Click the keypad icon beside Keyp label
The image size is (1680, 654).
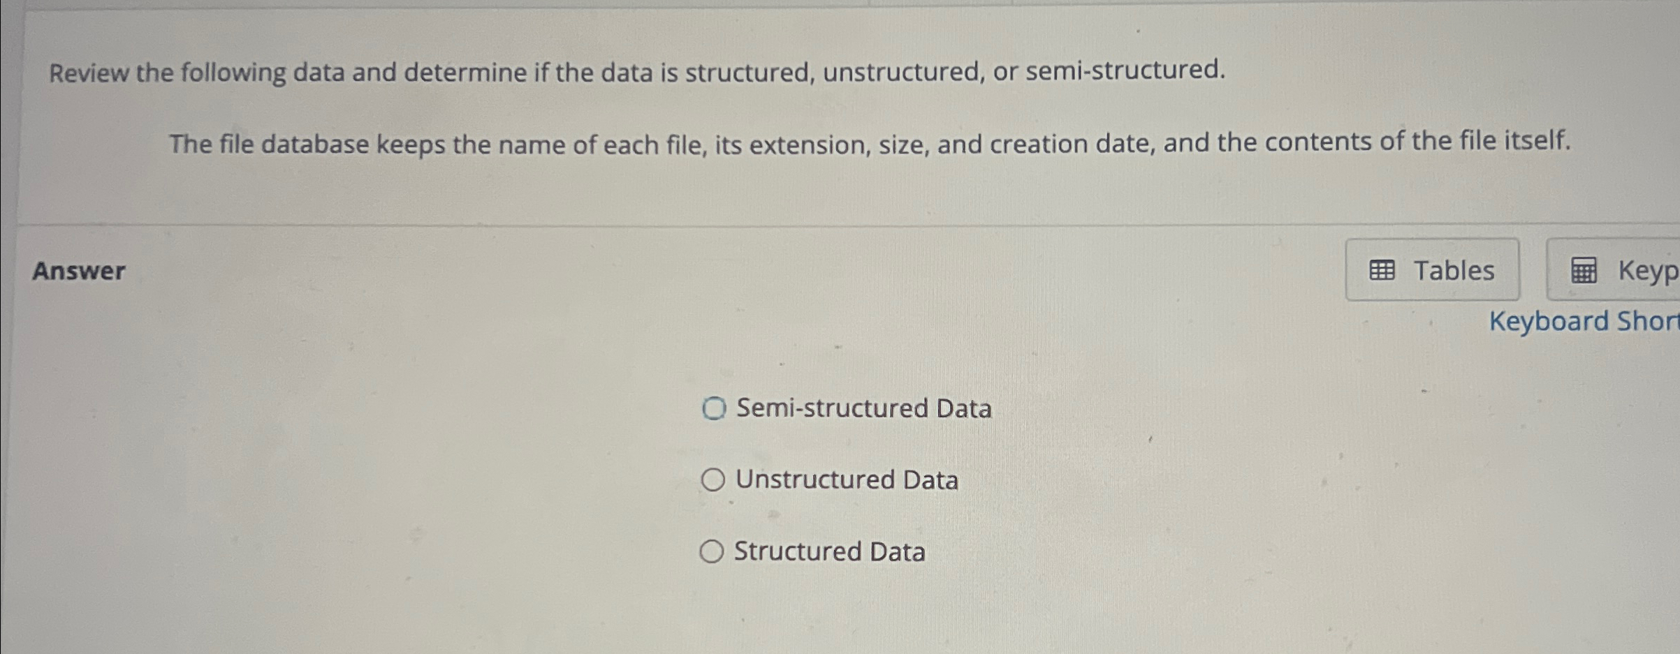tap(1584, 271)
